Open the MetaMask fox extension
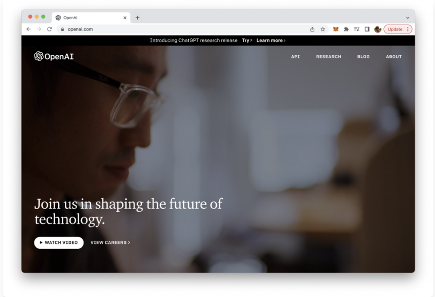 pos(336,29)
